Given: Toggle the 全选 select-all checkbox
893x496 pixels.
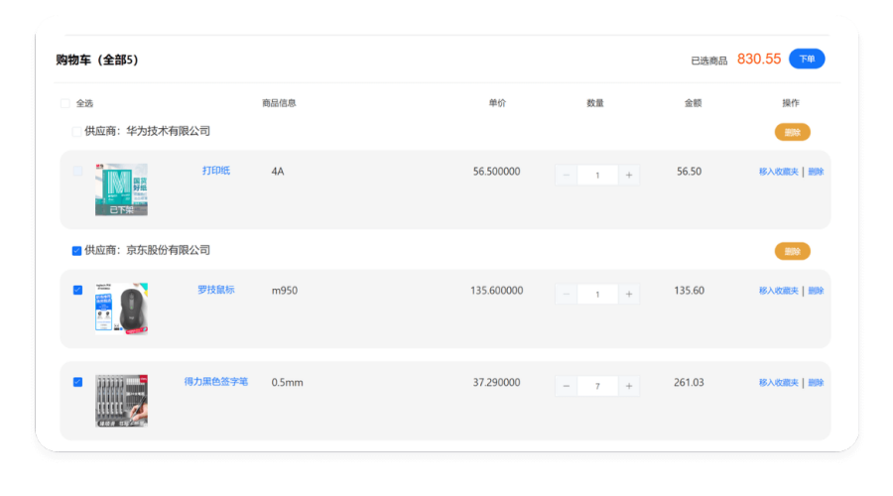Looking at the screenshot, I should point(65,103).
